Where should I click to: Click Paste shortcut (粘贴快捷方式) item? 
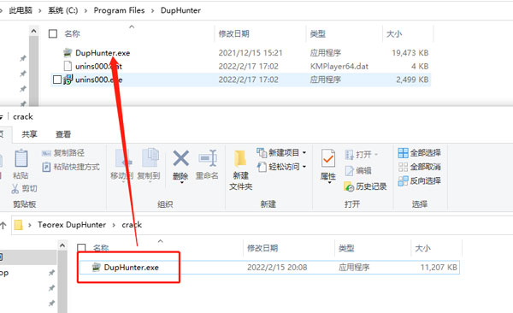[71, 167]
